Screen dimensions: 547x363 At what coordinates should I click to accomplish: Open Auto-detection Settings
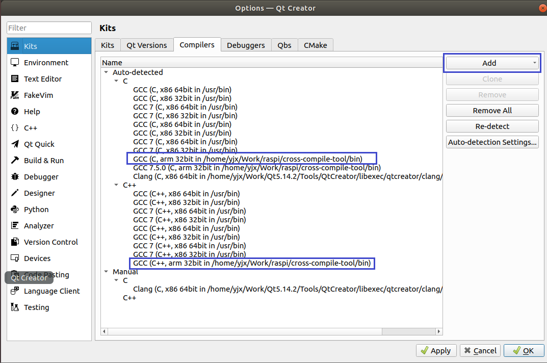tap(492, 142)
